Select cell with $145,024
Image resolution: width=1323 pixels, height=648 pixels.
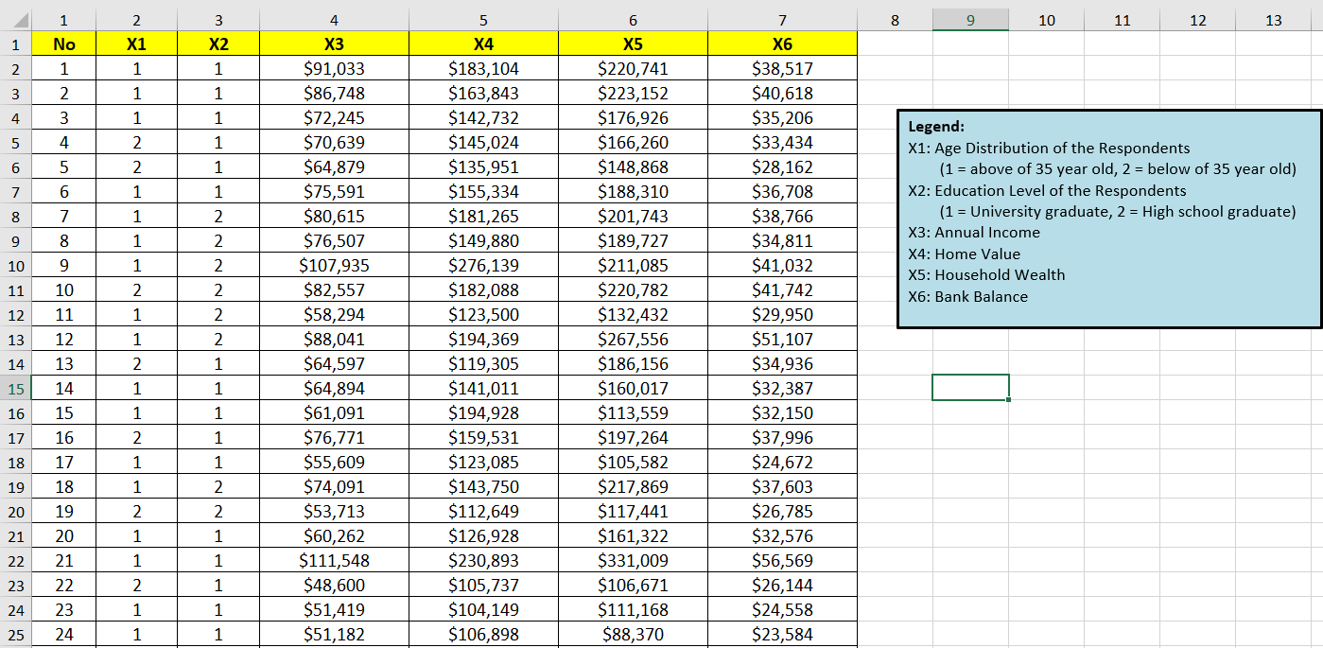click(x=483, y=142)
